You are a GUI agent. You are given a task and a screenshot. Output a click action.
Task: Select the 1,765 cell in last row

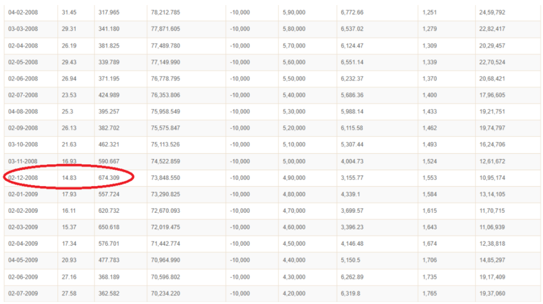coord(430,293)
